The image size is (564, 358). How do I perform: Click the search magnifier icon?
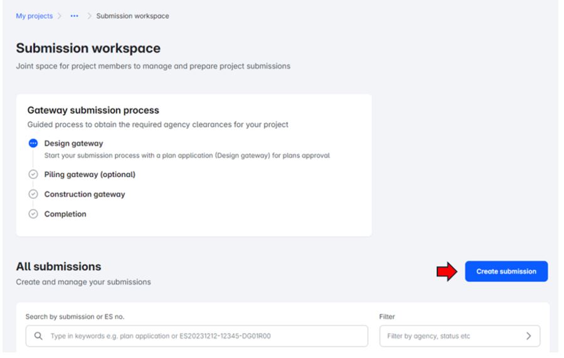(x=38, y=336)
